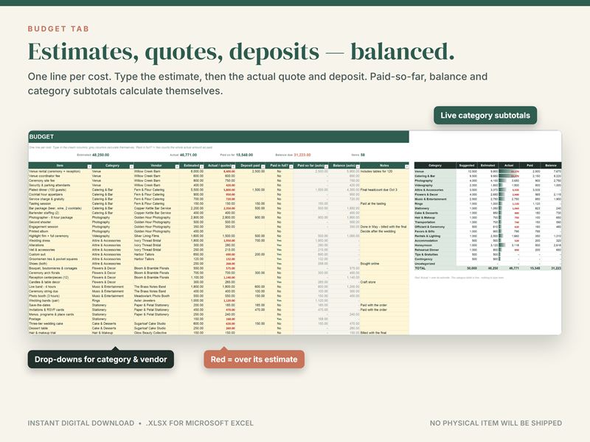
Task: Open the Item column filter arrow
Action: tap(89, 166)
